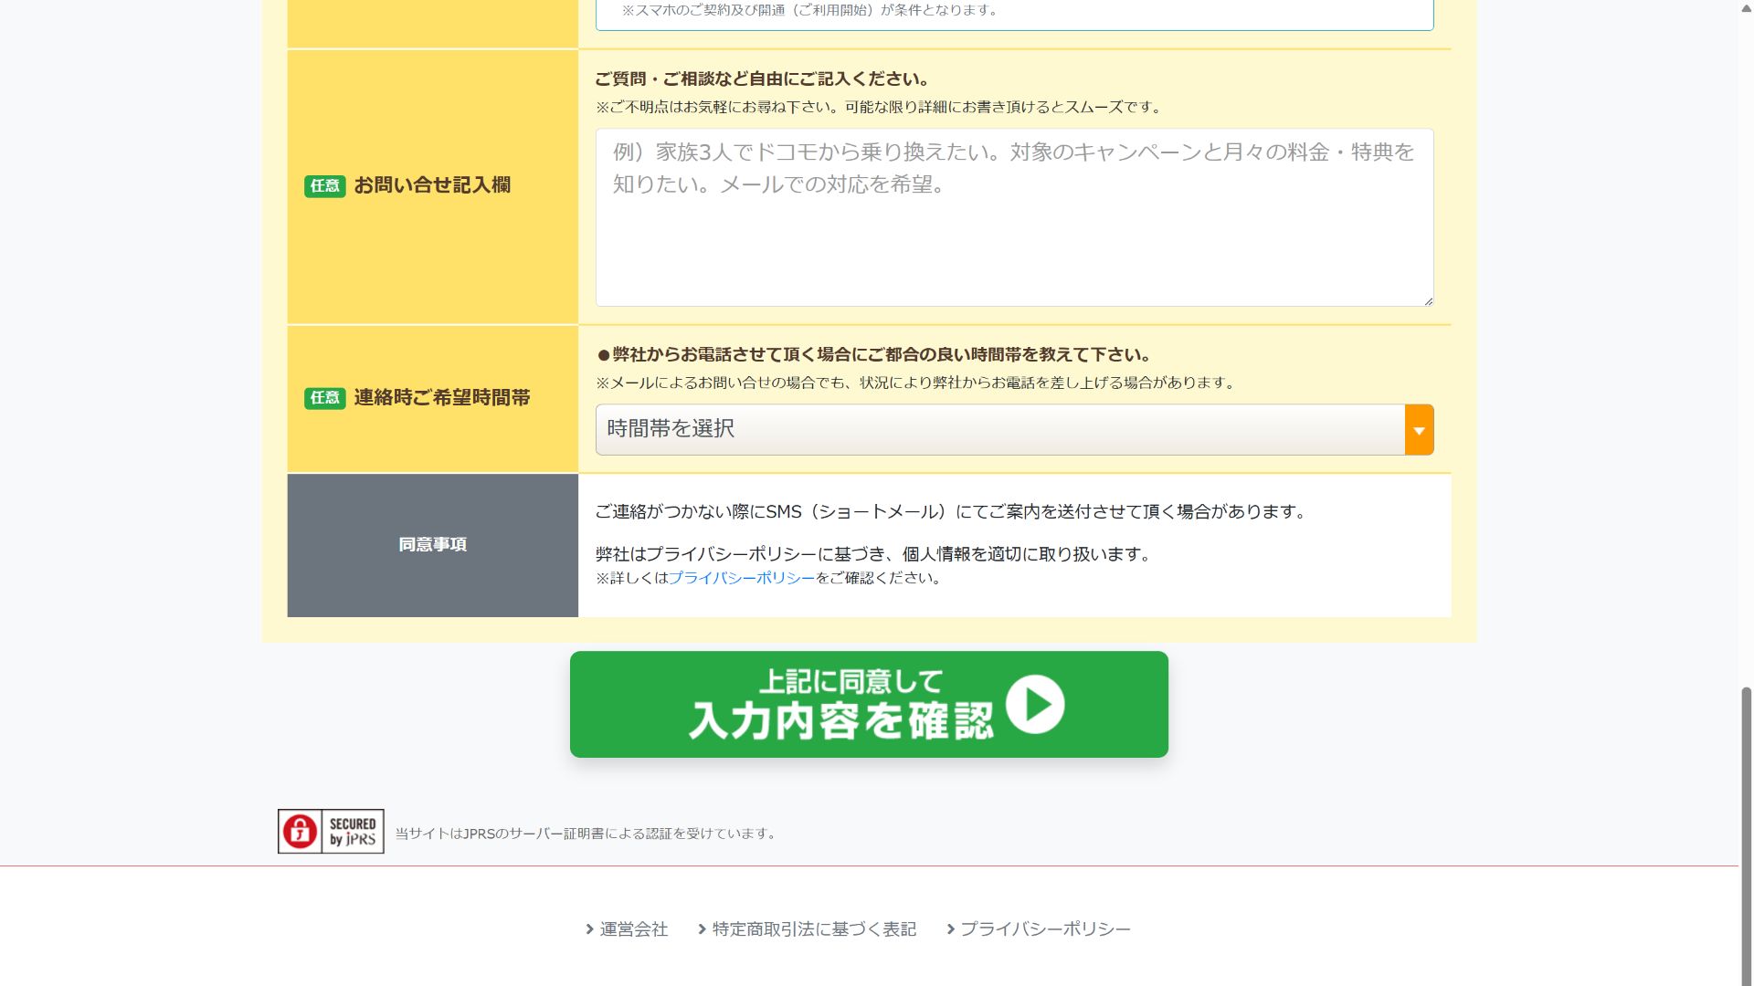Screen dimensions: 1754x986
Task: Open 特定商取引法に基づく表記 footer link
Action: [x=814, y=929]
